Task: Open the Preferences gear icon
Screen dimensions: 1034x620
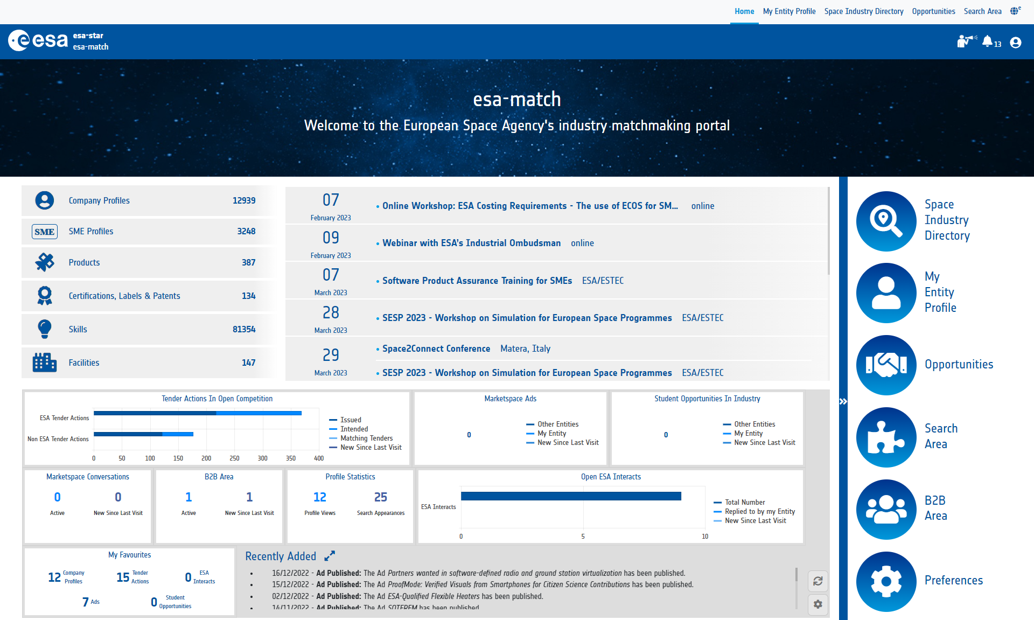Action: click(x=886, y=581)
